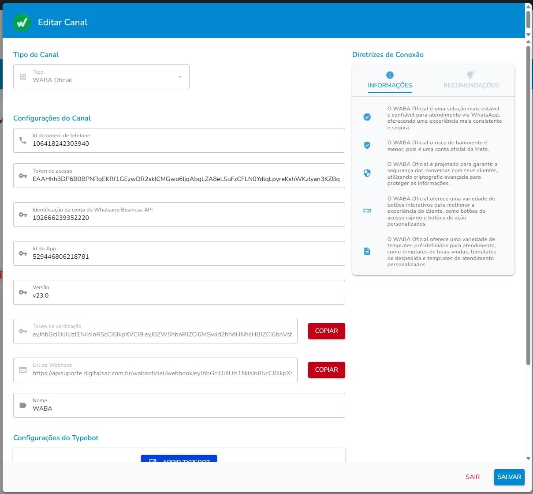Click the Configurações do Canal heading

[x=52, y=118]
